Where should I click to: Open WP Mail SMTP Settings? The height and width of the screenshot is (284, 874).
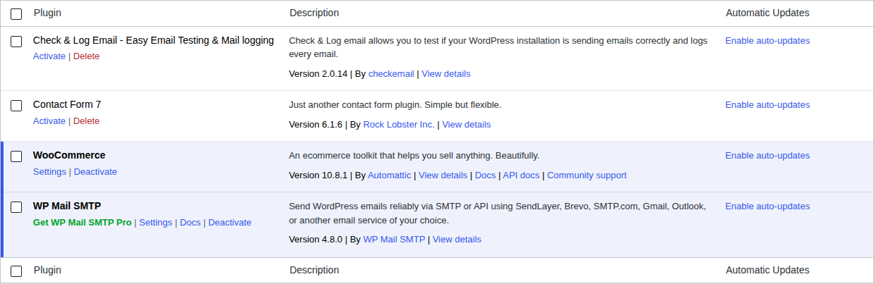pyautogui.click(x=155, y=223)
